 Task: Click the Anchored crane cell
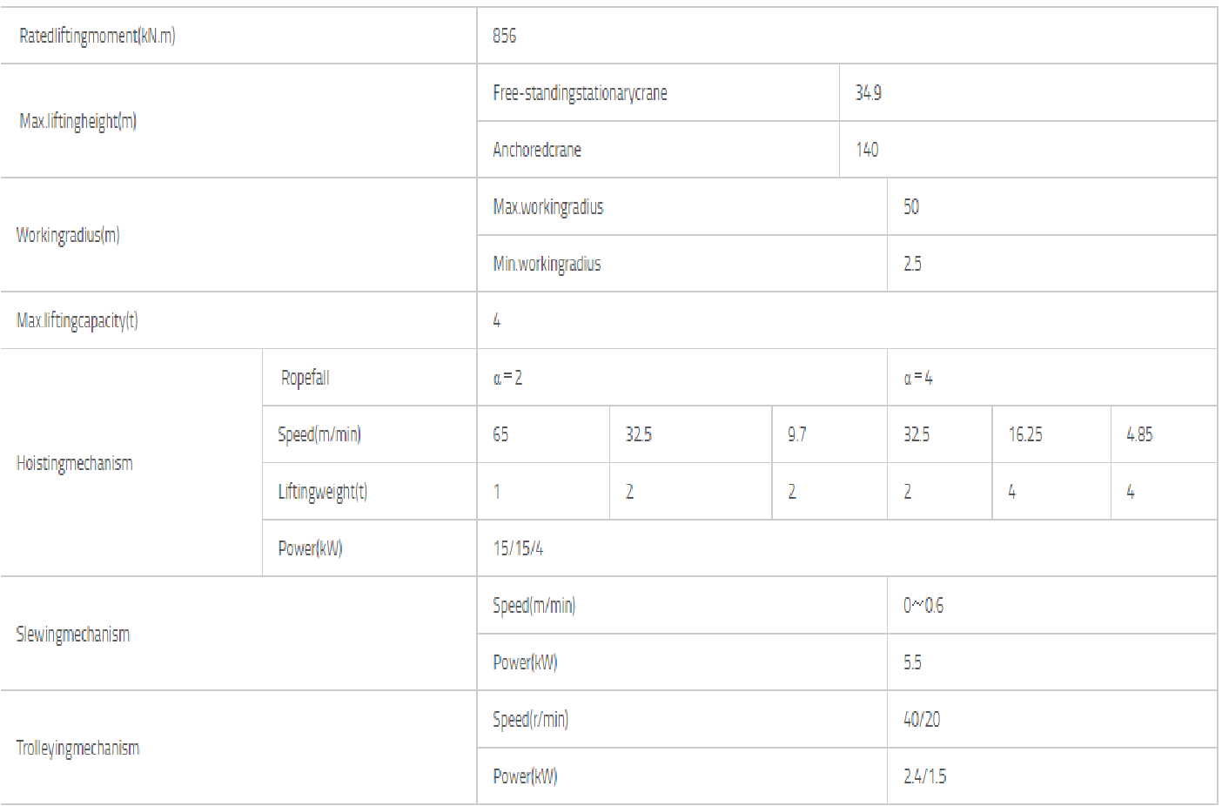click(x=537, y=150)
